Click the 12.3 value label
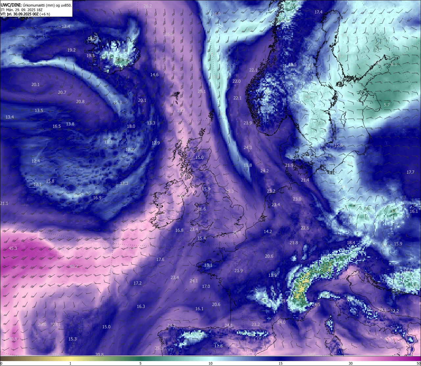The height and width of the screenshot is (366, 421). tap(124, 183)
